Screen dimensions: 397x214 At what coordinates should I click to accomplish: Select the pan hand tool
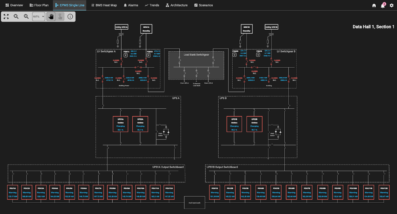(x=51, y=17)
